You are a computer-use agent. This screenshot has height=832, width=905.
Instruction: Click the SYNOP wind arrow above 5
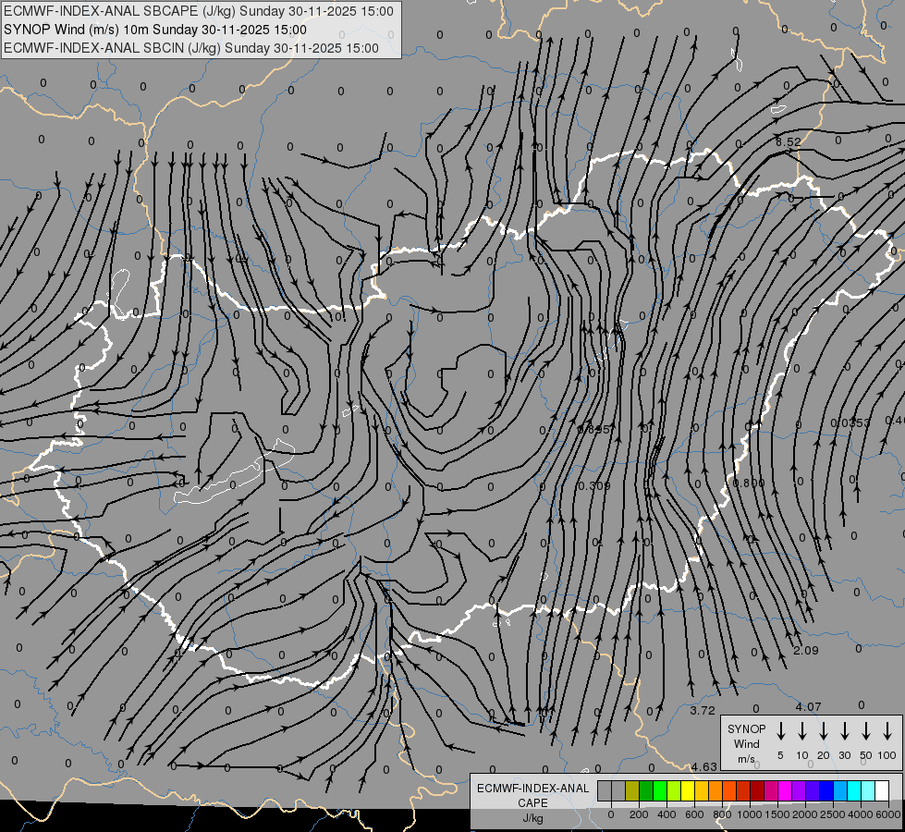click(780, 731)
